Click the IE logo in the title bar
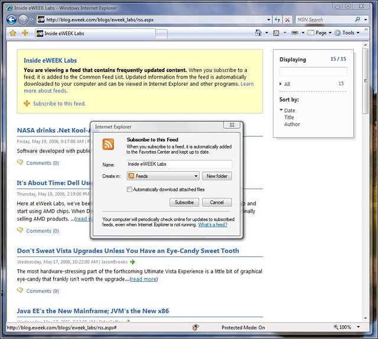This screenshot has height=339, width=378. click(9, 8)
